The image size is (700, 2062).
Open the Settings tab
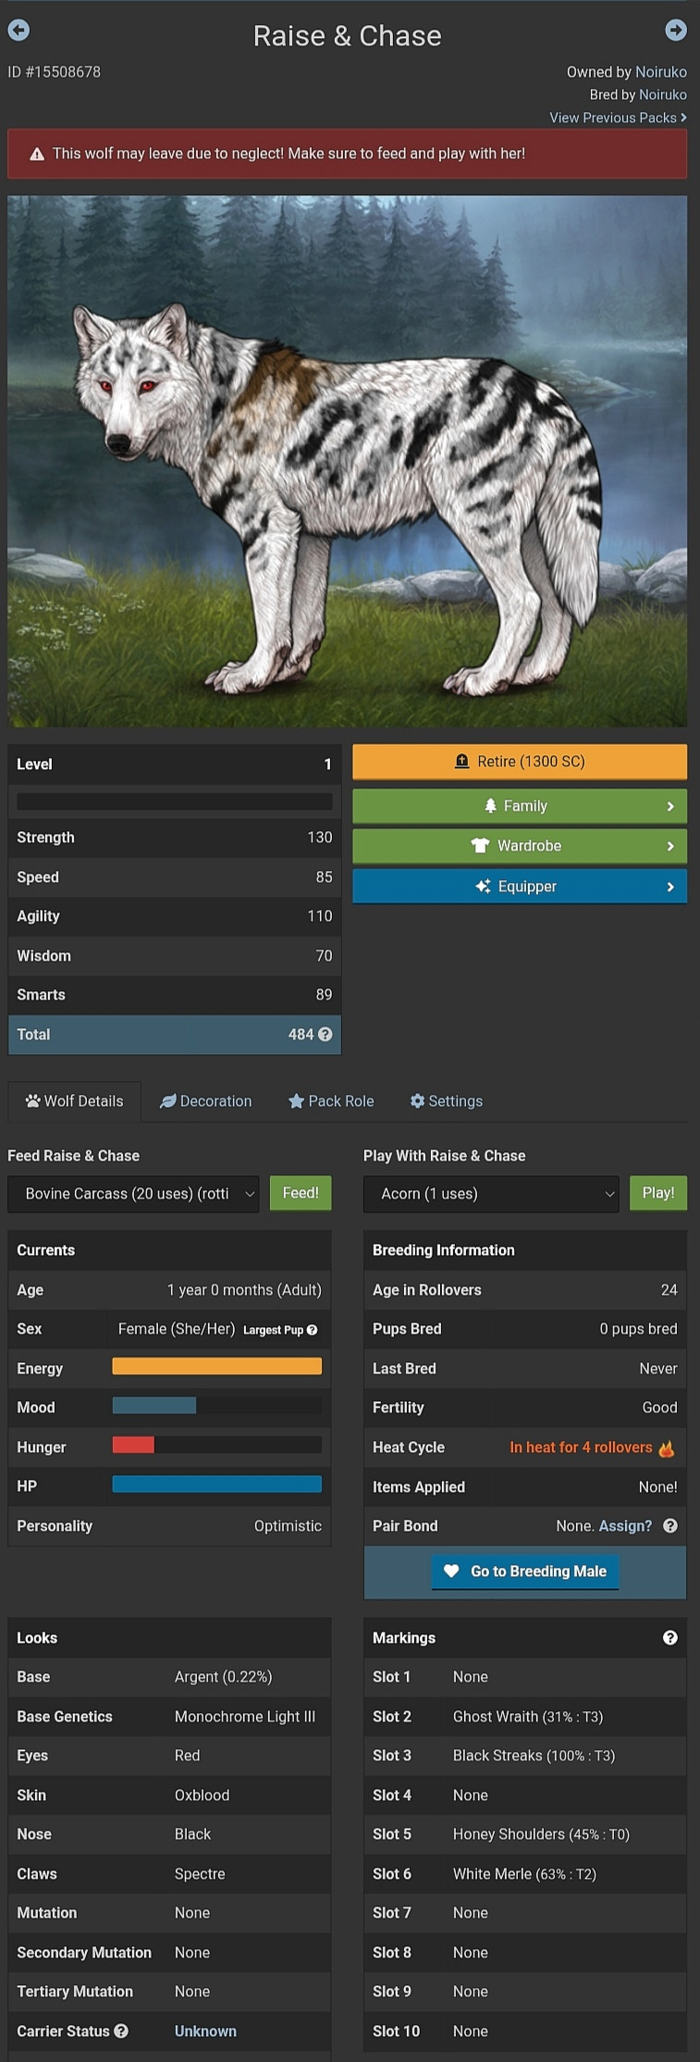click(x=447, y=1100)
